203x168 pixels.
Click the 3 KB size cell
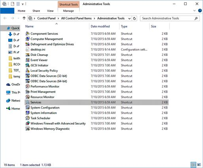tap(165, 50)
